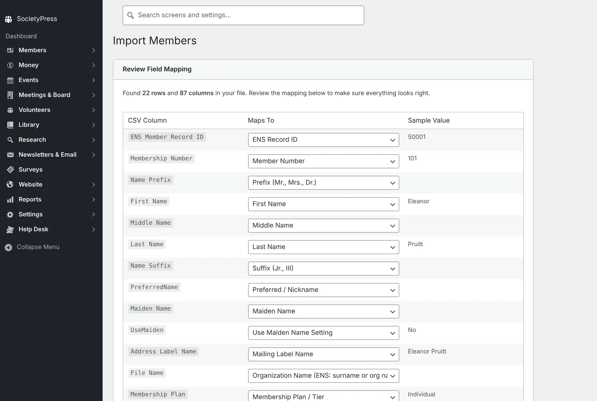Open the Use Maiden Name Setting dropdown
The width and height of the screenshot is (597, 401).
pyautogui.click(x=323, y=333)
